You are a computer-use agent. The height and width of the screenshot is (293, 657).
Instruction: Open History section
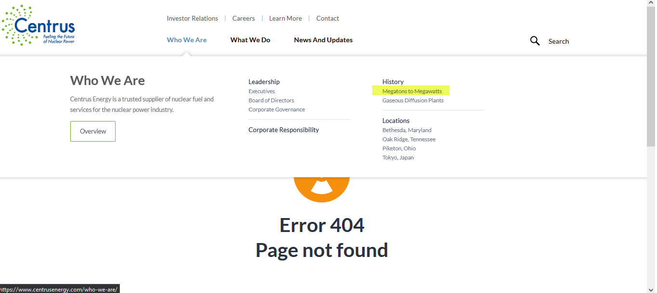393,82
